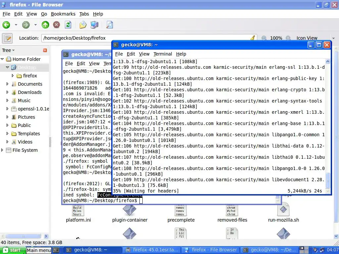
Task: Open the Home folder toolbar icon
Action: tap(83, 25)
